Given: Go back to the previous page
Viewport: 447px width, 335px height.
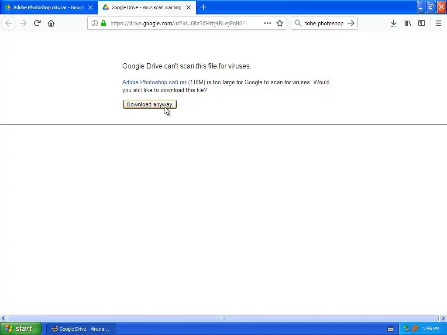Looking at the screenshot, I should [x=9, y=24].
